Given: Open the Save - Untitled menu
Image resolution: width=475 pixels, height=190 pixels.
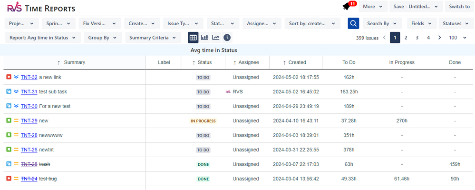Looking at the screenshot, I should click(x=416, y=6).
